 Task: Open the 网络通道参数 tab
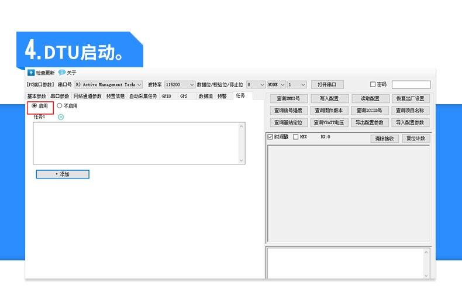87,96
